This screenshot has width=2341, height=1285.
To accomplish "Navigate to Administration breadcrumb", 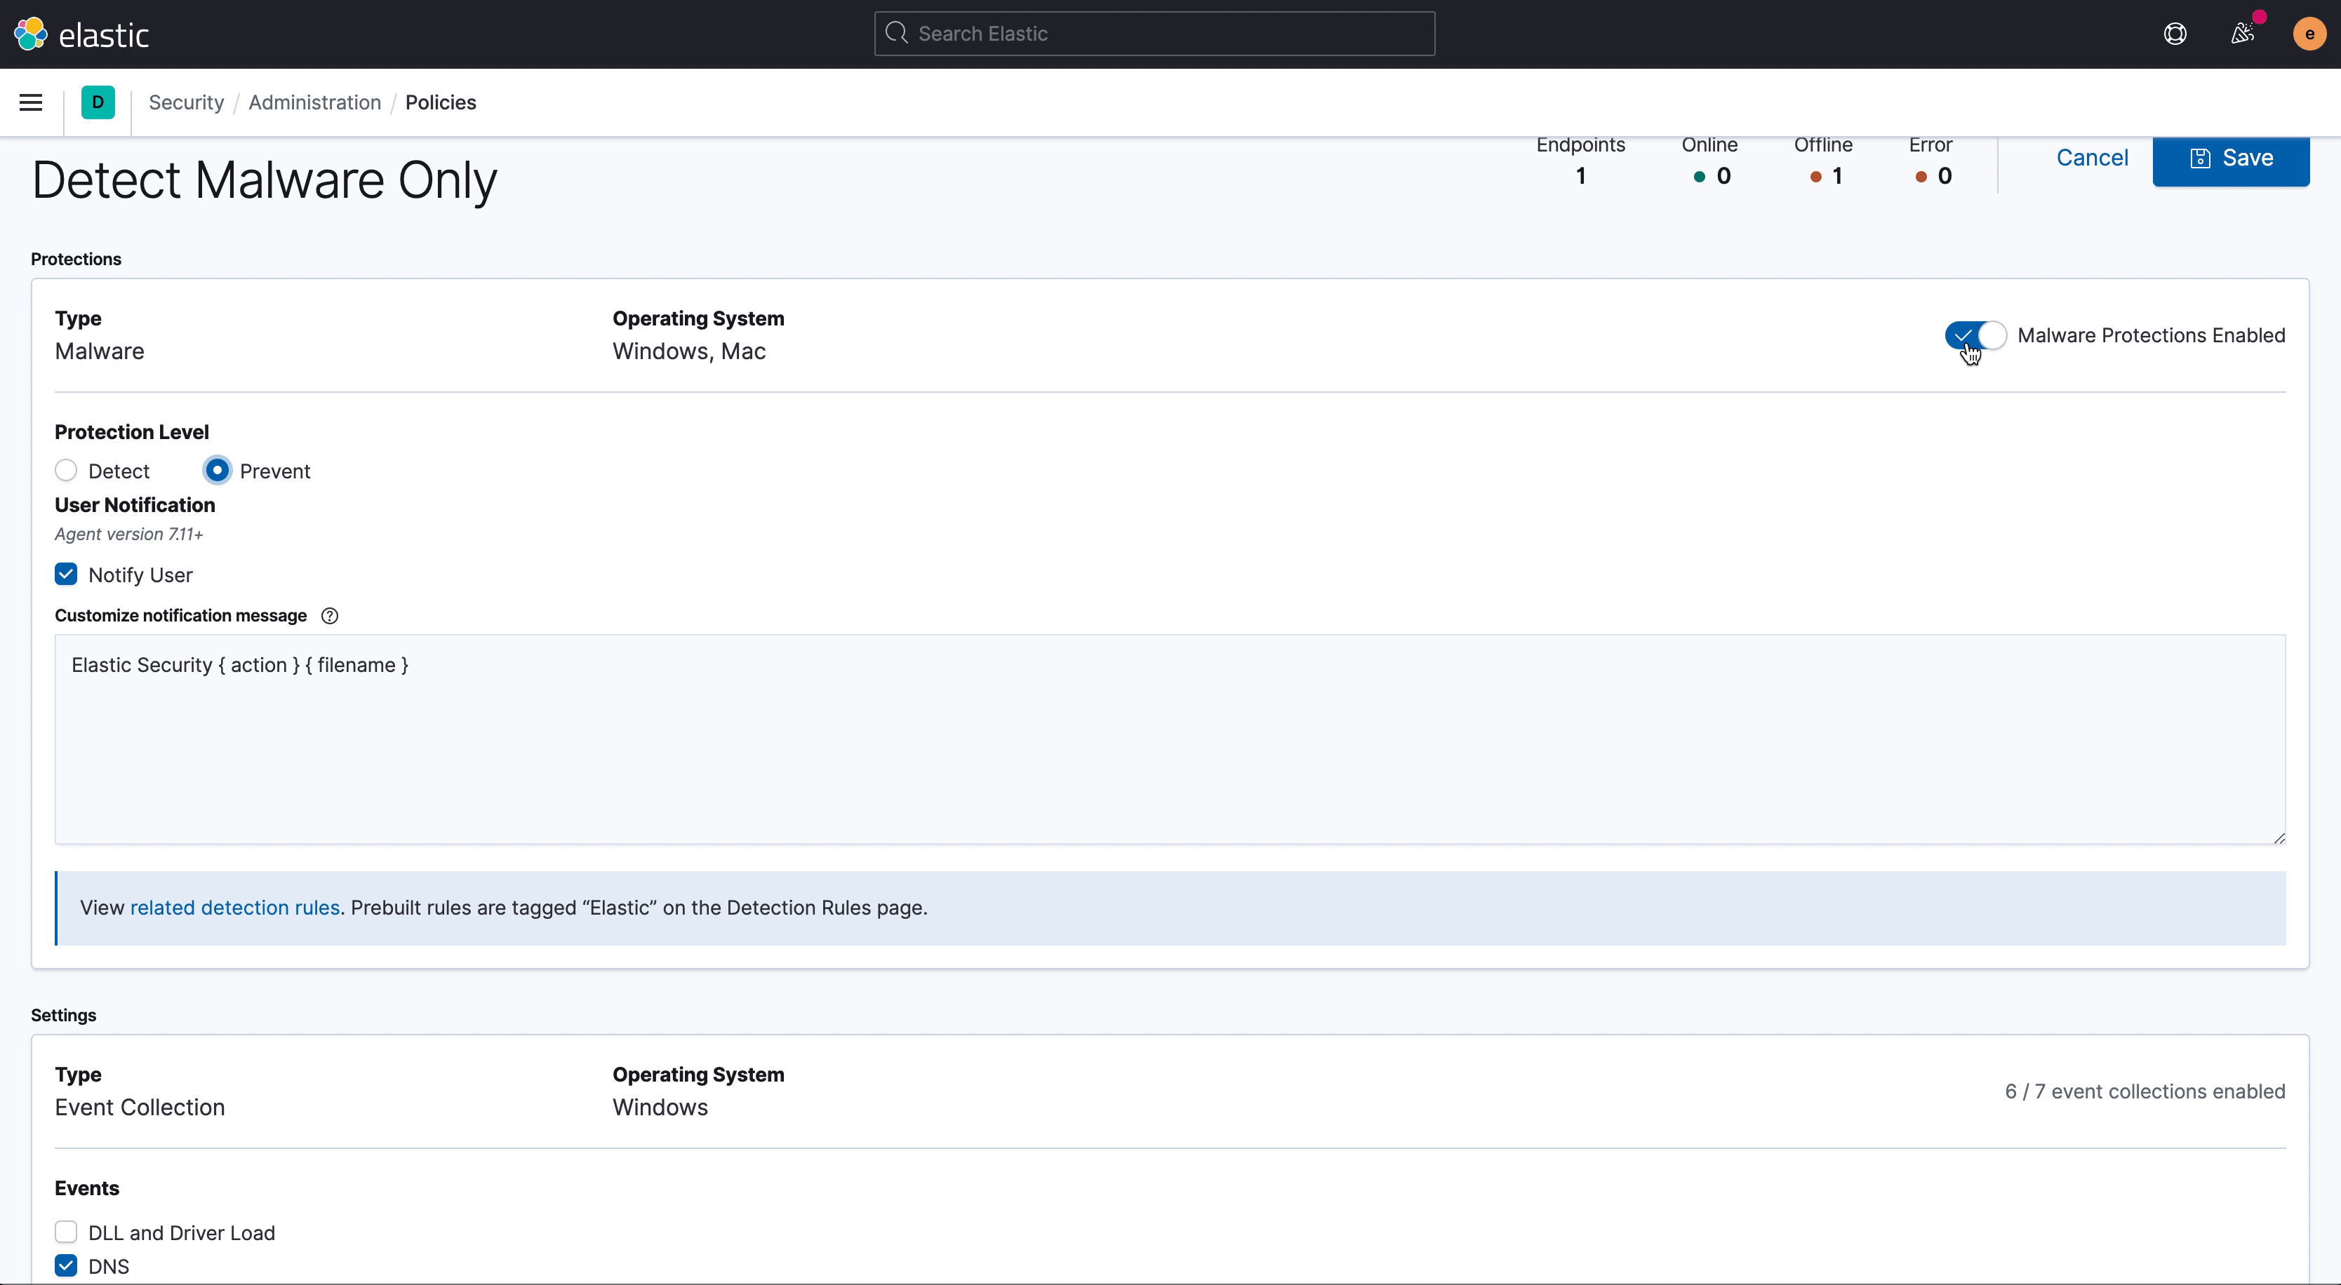I will pos(314,102).
